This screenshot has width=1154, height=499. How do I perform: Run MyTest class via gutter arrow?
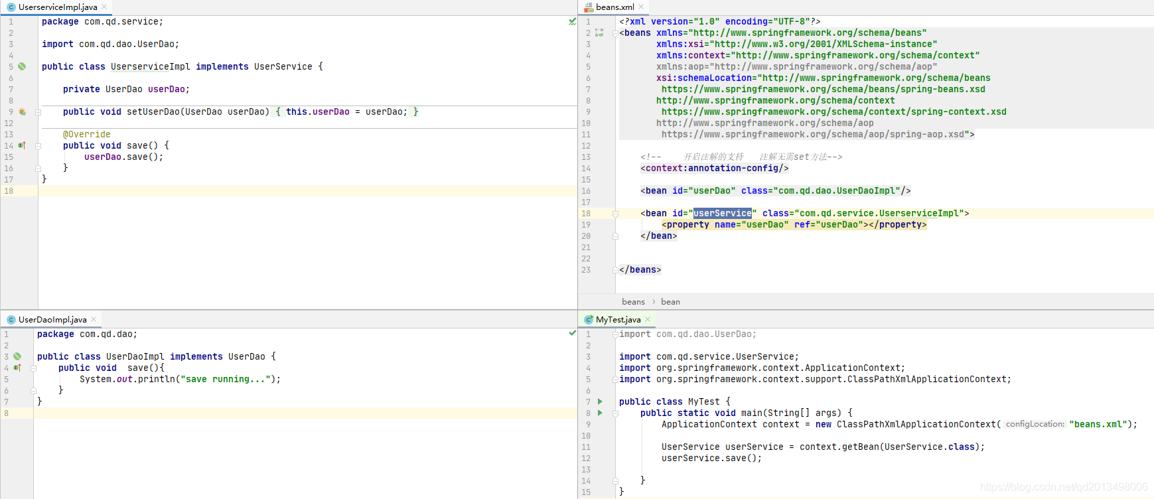(x=600, y=401)
